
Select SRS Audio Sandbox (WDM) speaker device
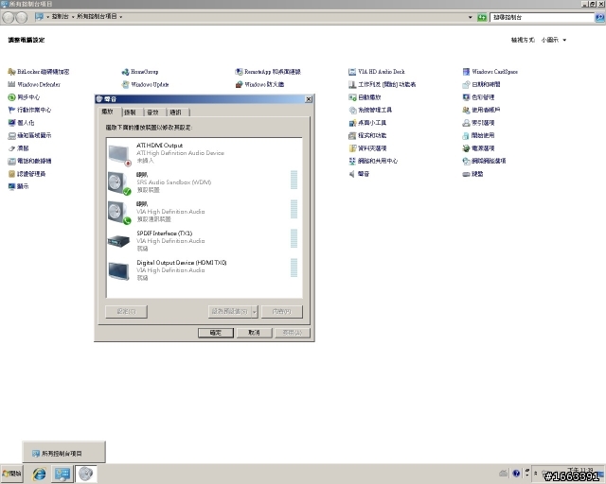click(204, 182)
